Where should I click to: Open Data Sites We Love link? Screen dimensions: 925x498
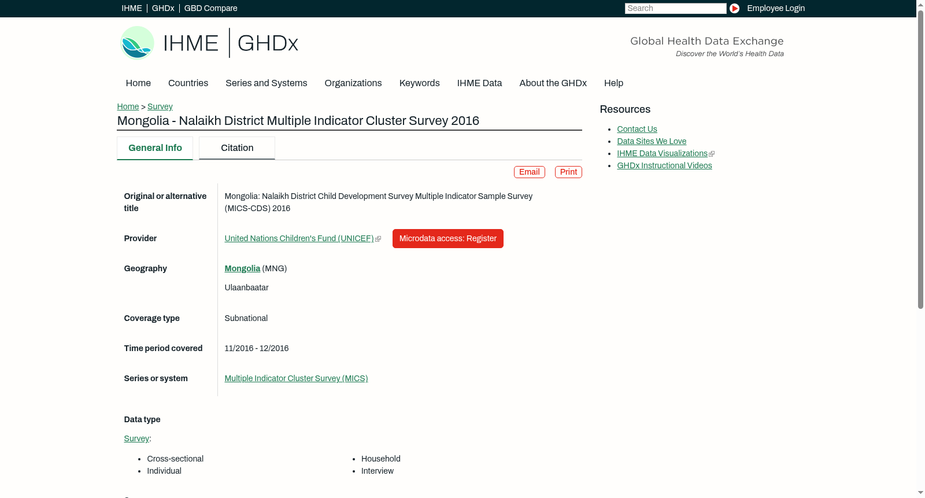(x=652, y=141)
